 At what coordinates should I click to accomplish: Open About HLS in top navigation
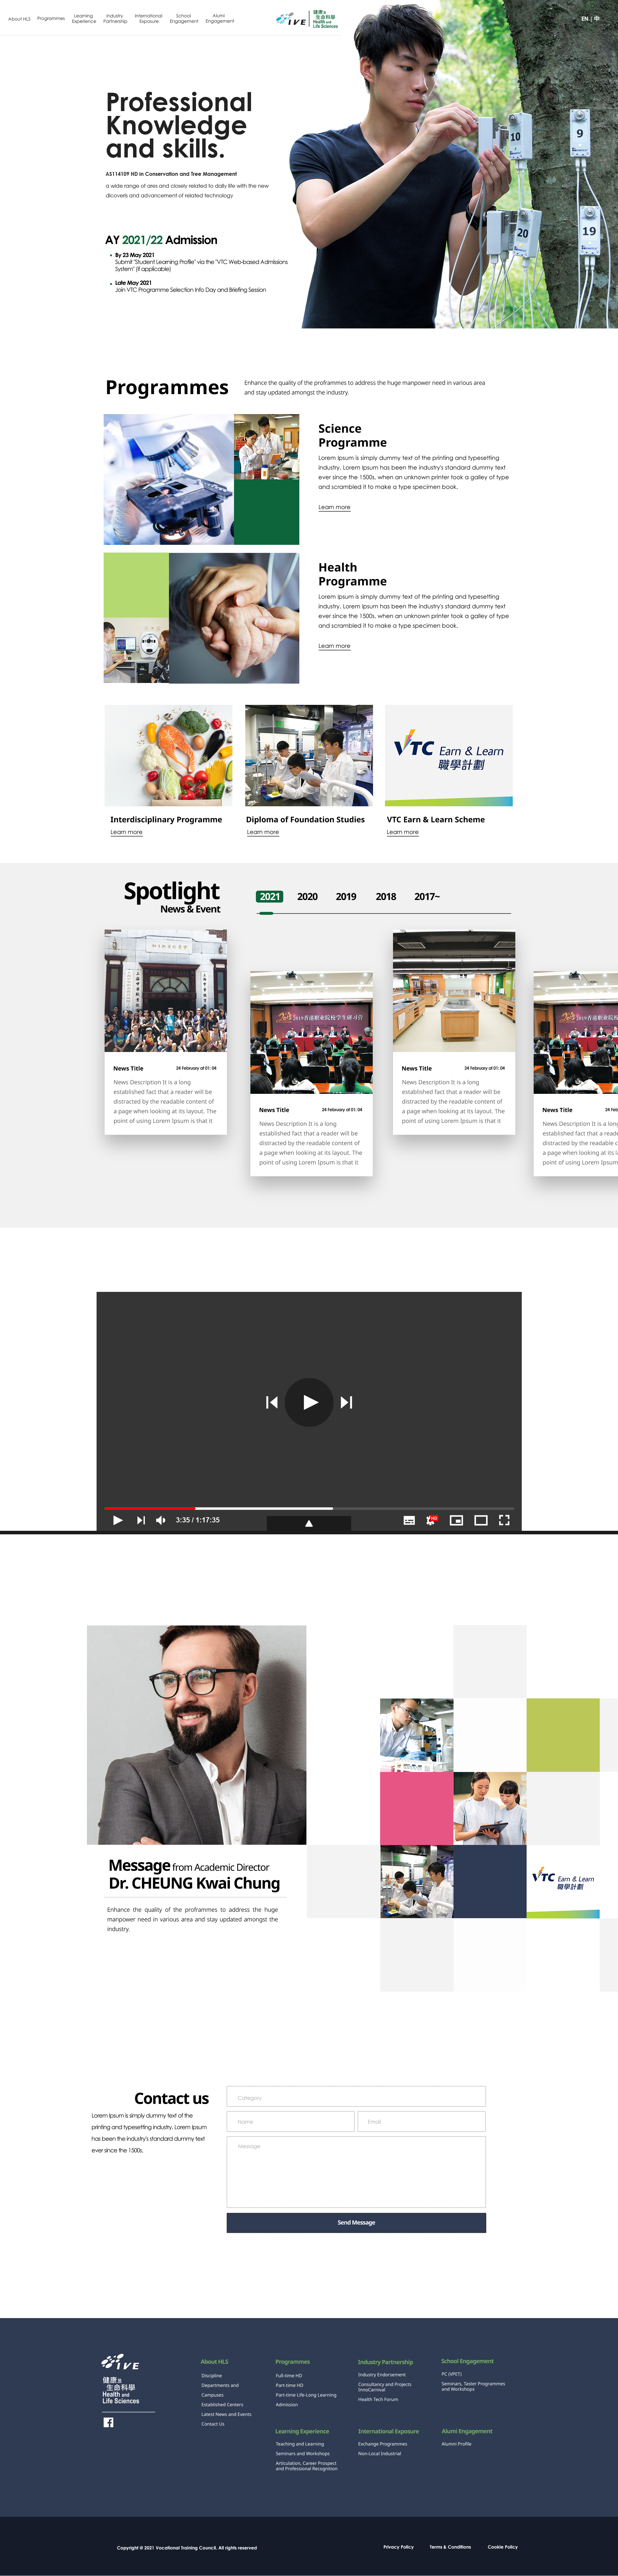pos(19,19)
